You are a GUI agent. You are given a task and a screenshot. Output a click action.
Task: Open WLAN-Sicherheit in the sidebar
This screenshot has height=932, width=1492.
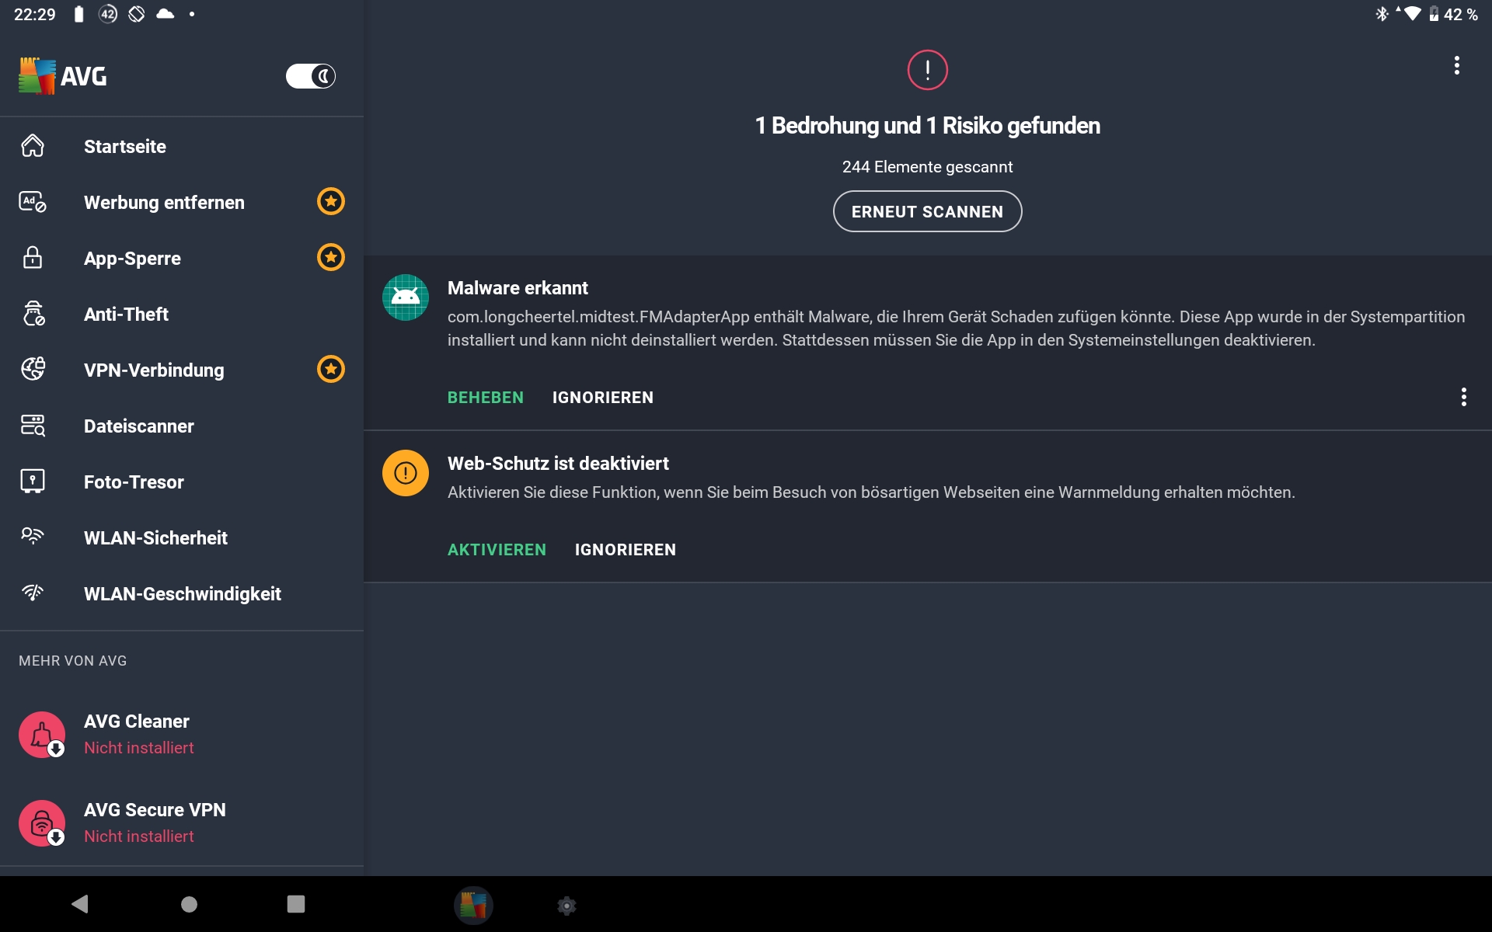click(155, 538)
